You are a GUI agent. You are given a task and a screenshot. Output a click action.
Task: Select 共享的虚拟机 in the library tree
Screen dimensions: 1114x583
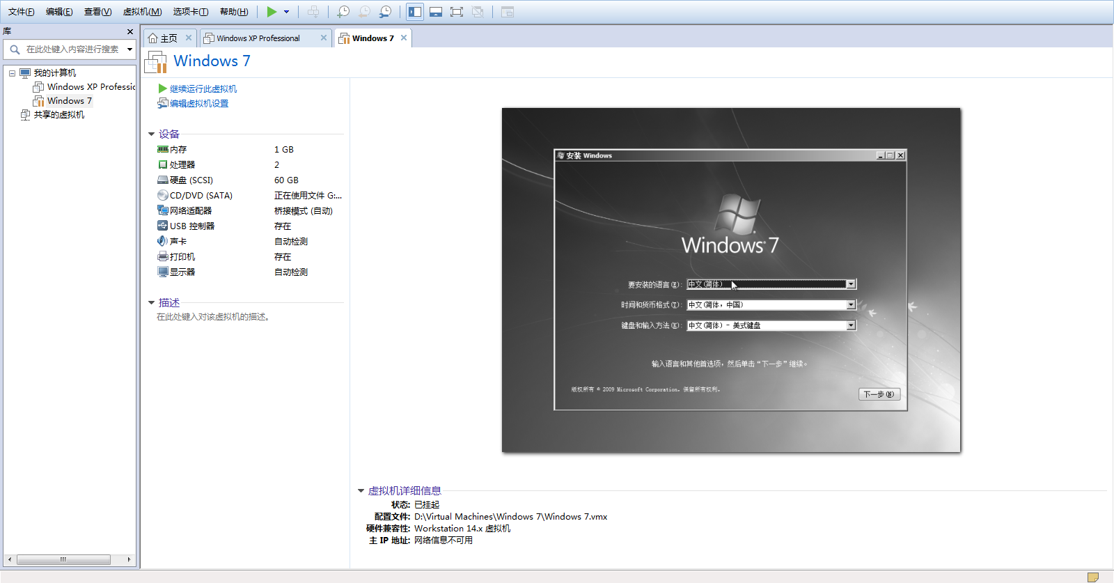(59, 115)
